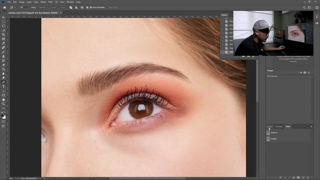
Task: Select the Move tool
Action: (3, 17)
